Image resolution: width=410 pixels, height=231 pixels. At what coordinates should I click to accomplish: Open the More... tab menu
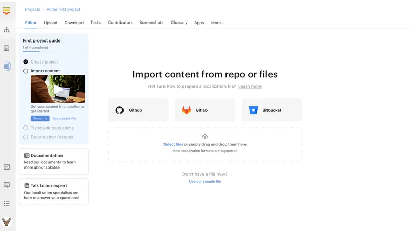tap(217, 23)
